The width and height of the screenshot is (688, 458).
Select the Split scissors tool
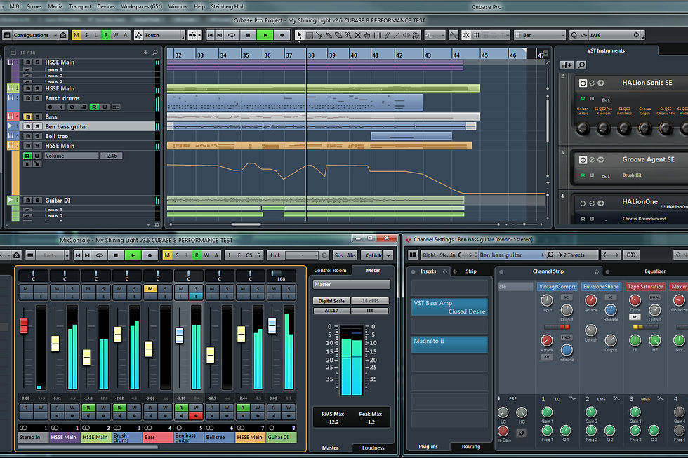319,35
